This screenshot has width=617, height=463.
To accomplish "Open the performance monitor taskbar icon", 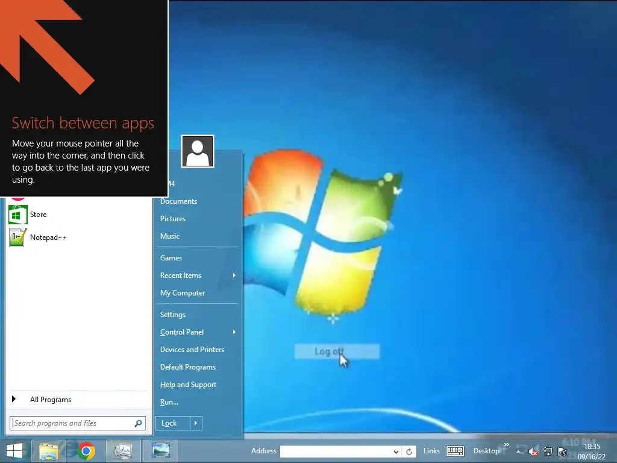I will coord(123,451).
